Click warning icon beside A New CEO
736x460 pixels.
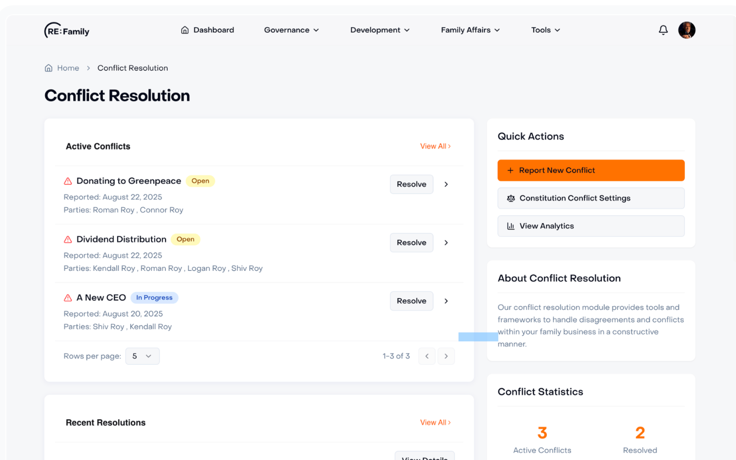click(x=68, y=298)
